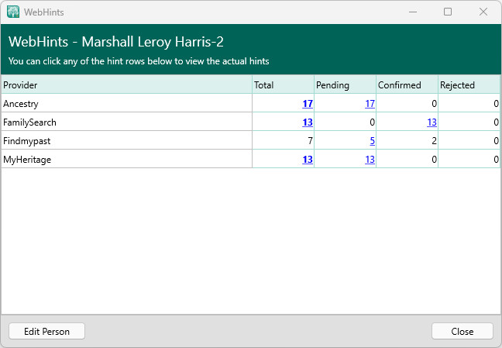Image resolution: width=502 pixels, height=348 pixels.
Task: Select the Ancestry provider row
Action: [250, 103]
